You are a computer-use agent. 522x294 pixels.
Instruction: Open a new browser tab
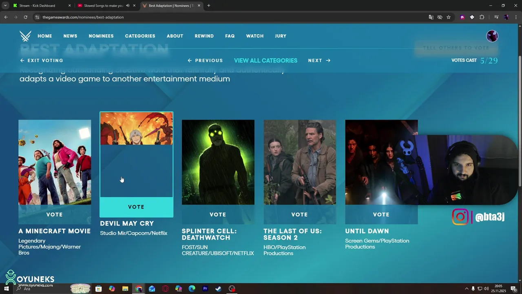click(208, 6)
